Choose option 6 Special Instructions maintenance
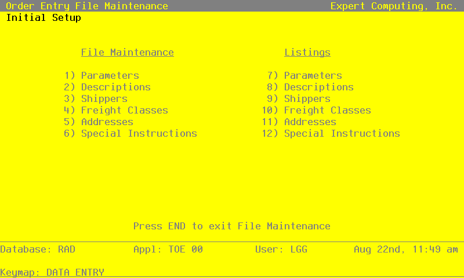Screen dimensions: 464x278 (130, 134)
